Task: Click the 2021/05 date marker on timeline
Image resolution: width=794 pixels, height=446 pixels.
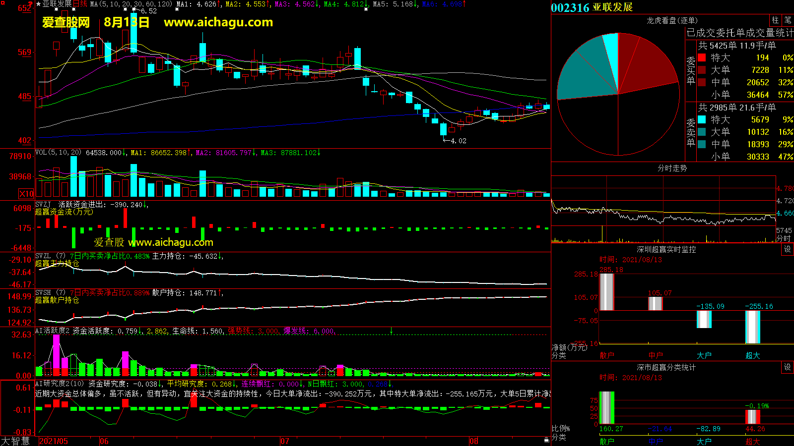Action: tap(54, 441)
